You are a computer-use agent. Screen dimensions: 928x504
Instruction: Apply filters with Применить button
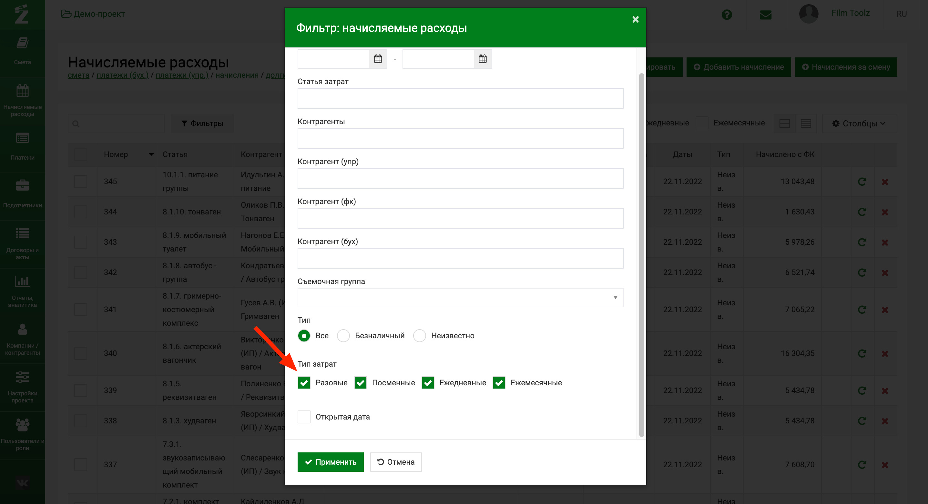[330, 462]
